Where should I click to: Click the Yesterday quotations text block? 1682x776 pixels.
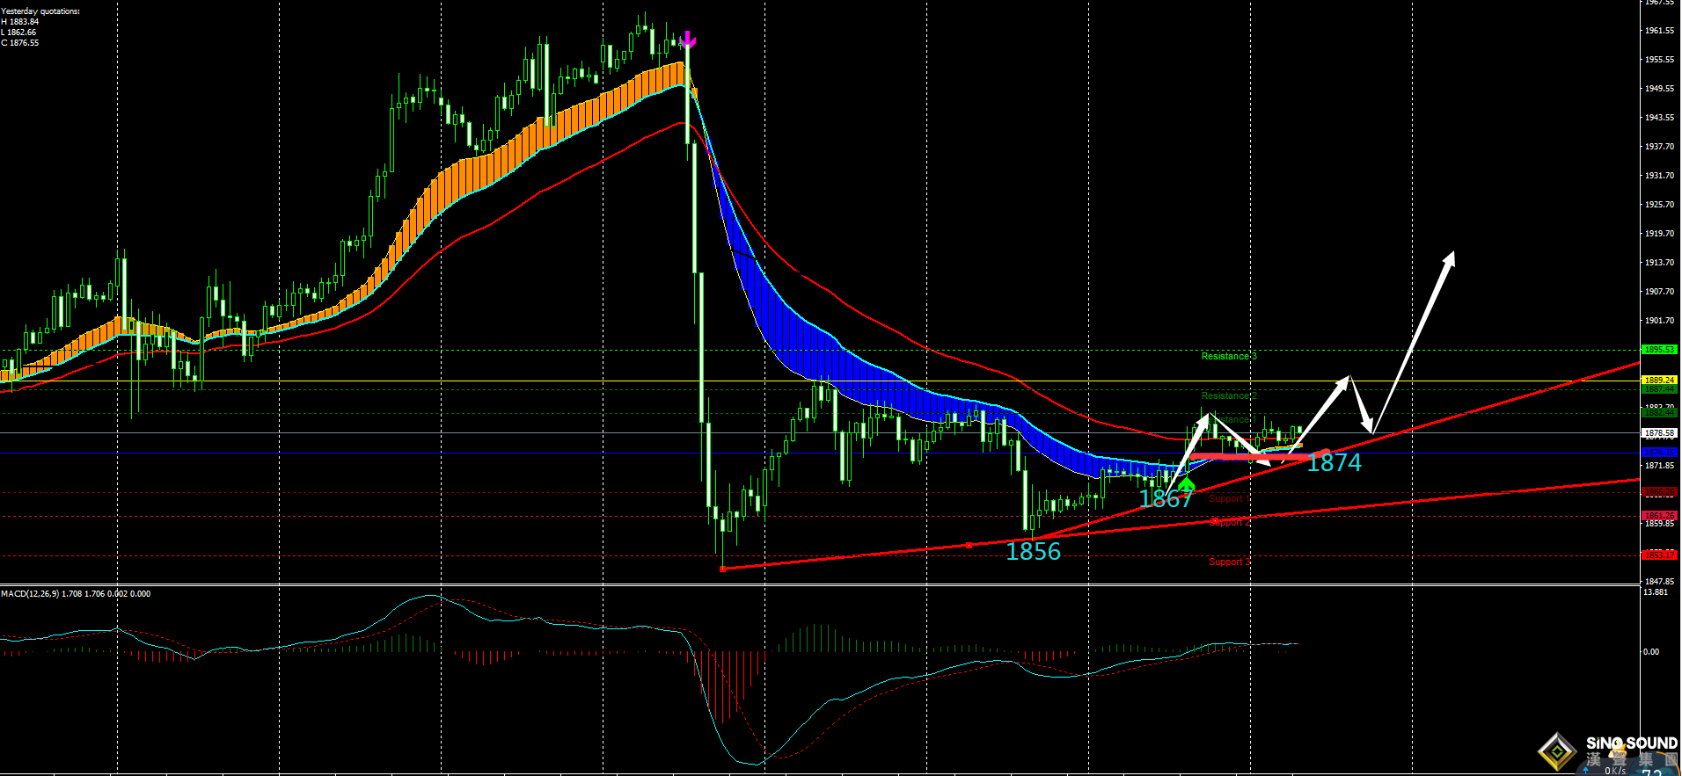(x=40, y=27)
